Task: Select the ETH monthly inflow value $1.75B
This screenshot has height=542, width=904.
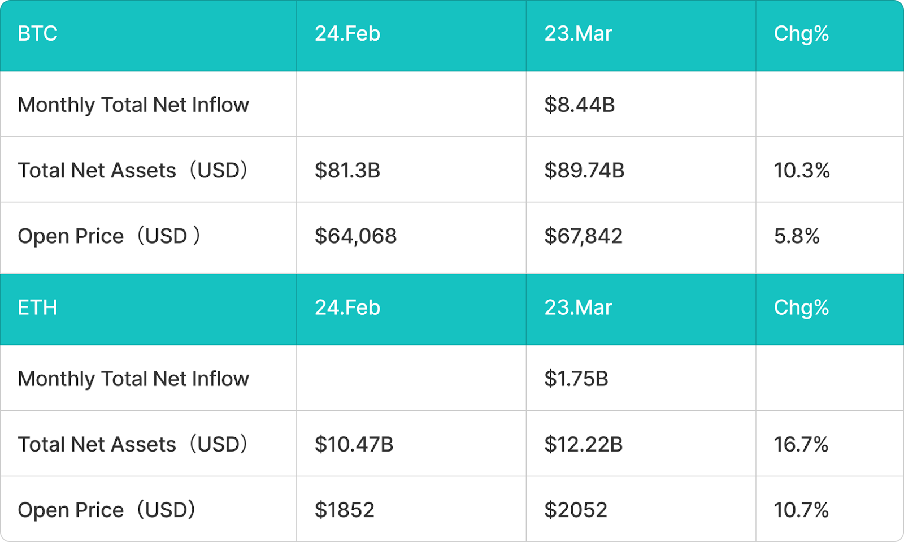Action: [576, 379]
